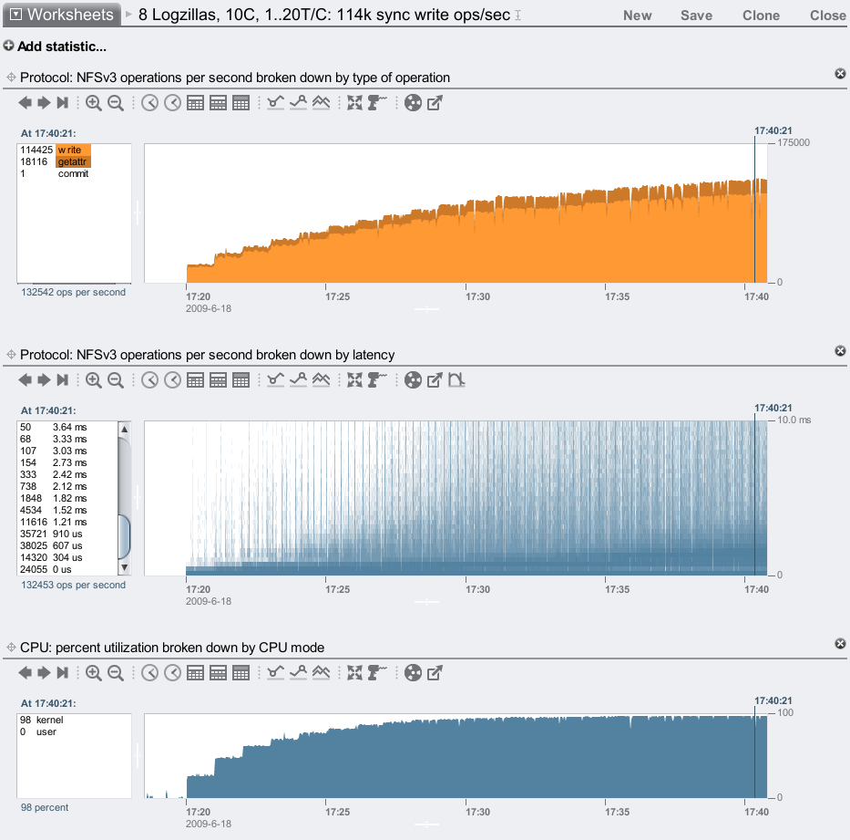
Task: Remove the NFSv3 latency statistic panel
Action: coord(840,350)
